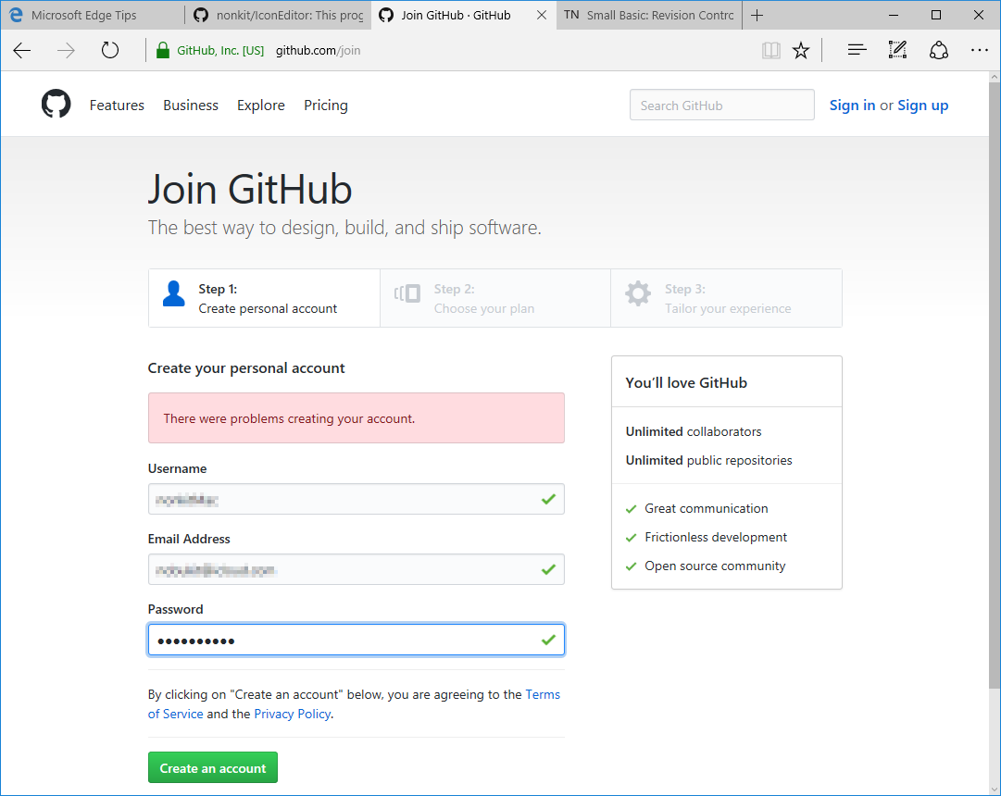This screenshot has height=796, width=1001.
Task: Go back using the browser back arrow
Action: [x=21, y=50]
